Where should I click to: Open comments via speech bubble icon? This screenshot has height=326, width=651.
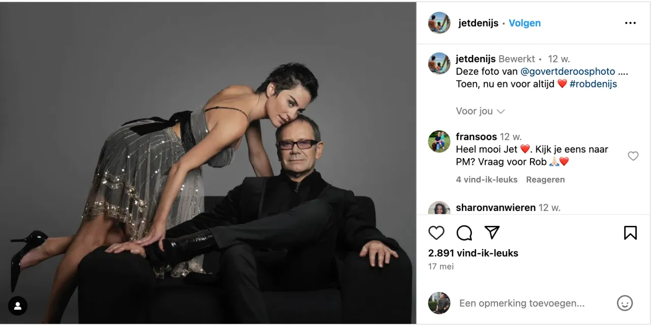pyautogui.click(x=464, y=233)
